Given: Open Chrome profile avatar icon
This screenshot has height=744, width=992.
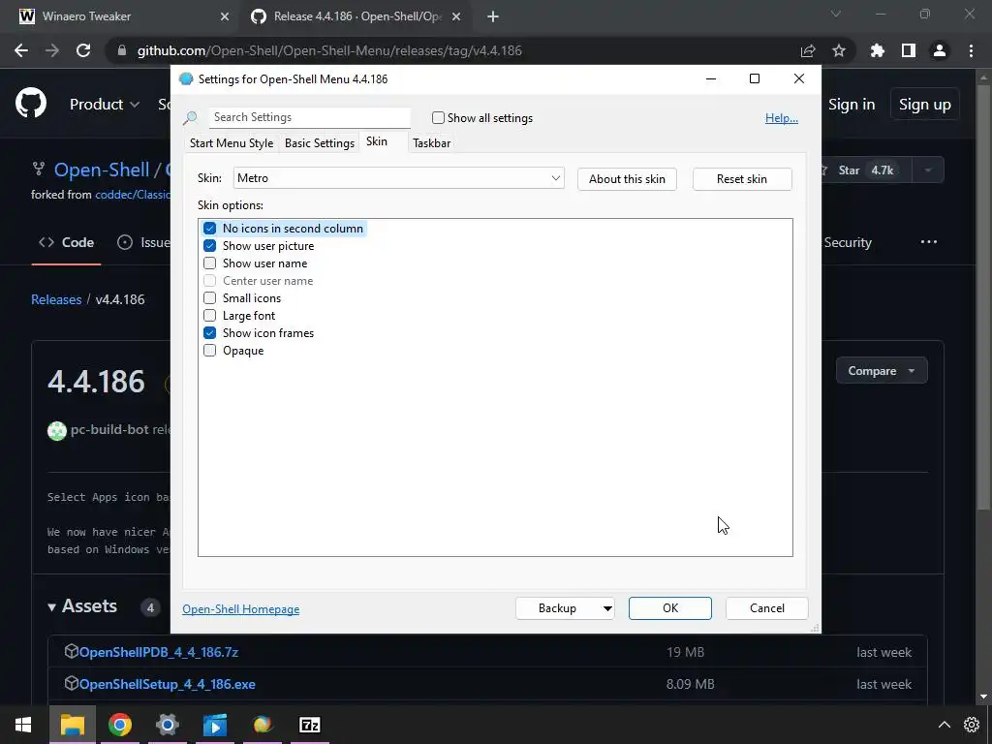Looking at the screenshot, I should pos(940,50).
